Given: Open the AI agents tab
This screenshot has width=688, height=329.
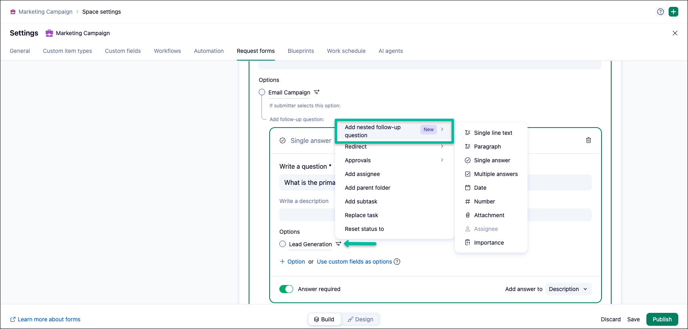Looking at the screenshot, I should [x=390, y=51].
